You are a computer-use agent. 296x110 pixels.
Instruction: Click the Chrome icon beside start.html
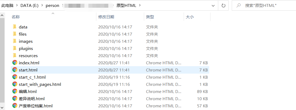[15, 70]
